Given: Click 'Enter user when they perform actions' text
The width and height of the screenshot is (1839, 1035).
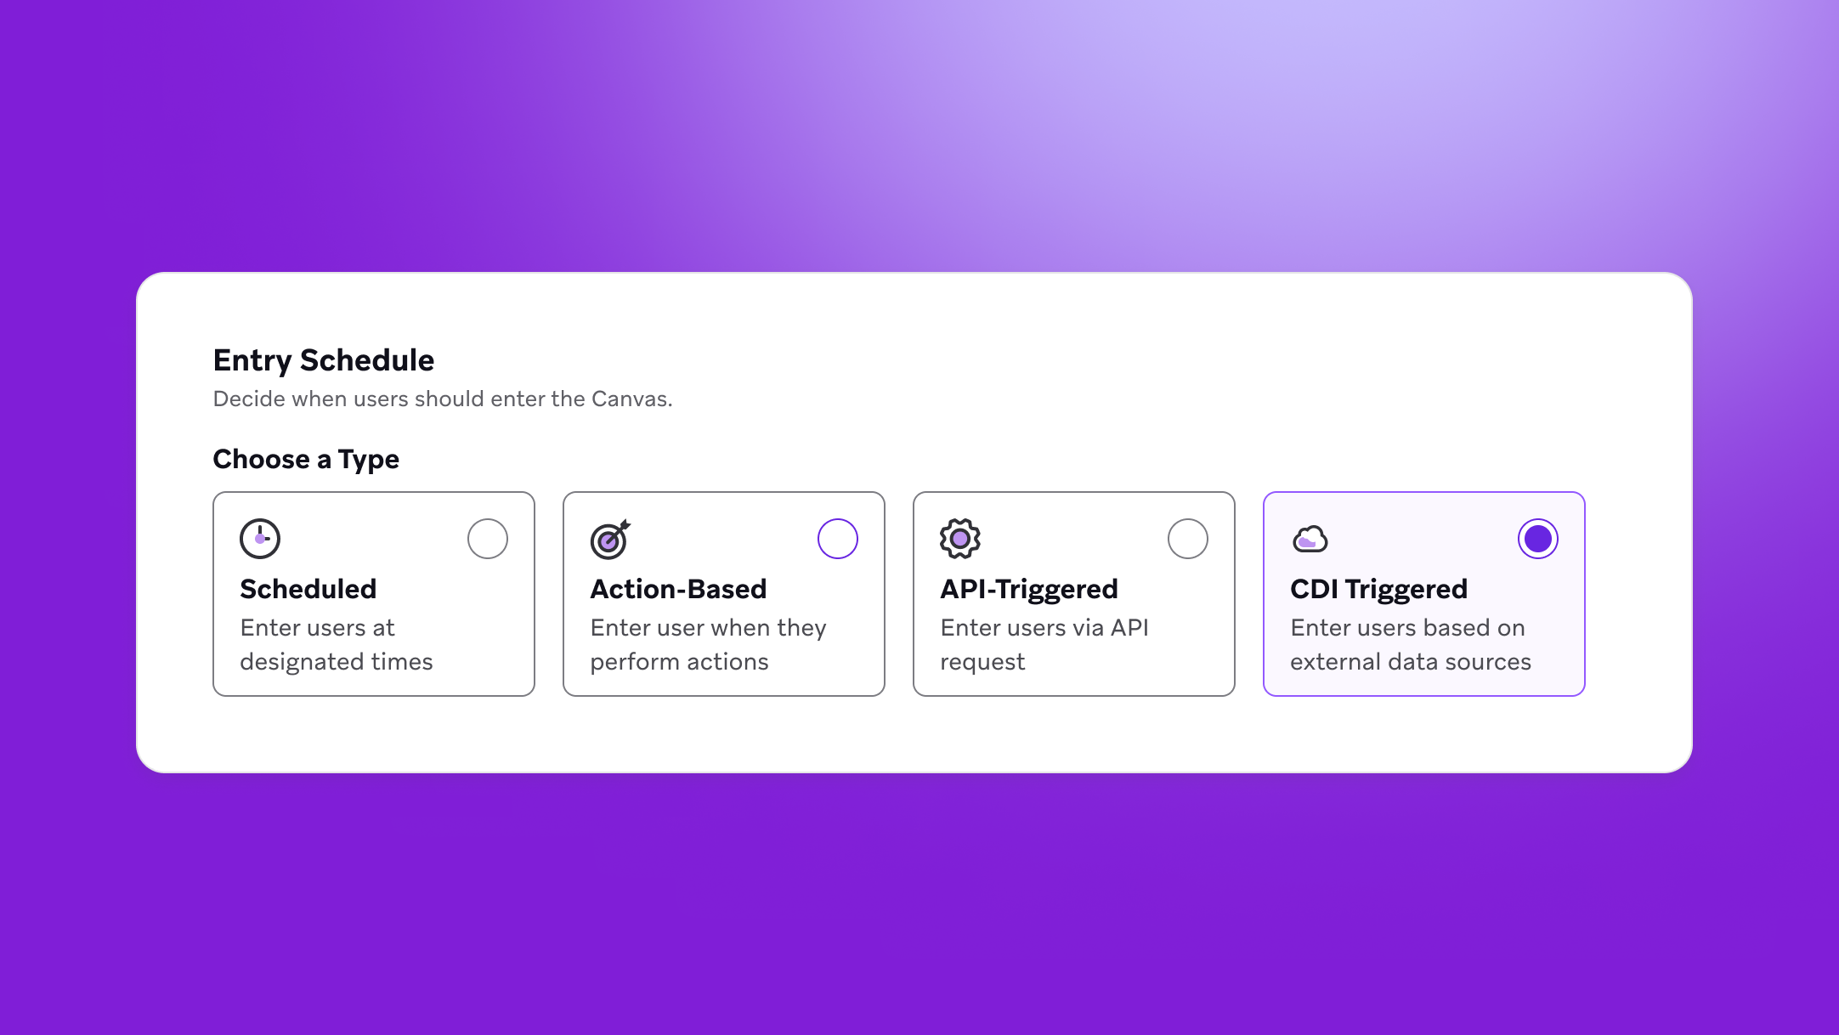Looking at the screenshot, I should 708,644.
